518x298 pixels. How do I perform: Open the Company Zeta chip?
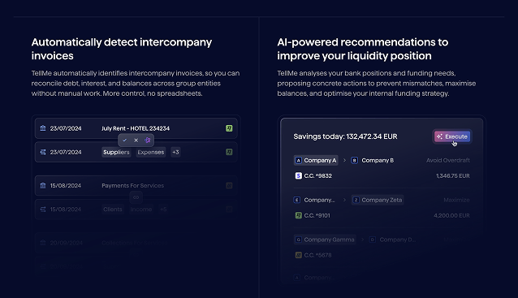click(x=378, y=200)
